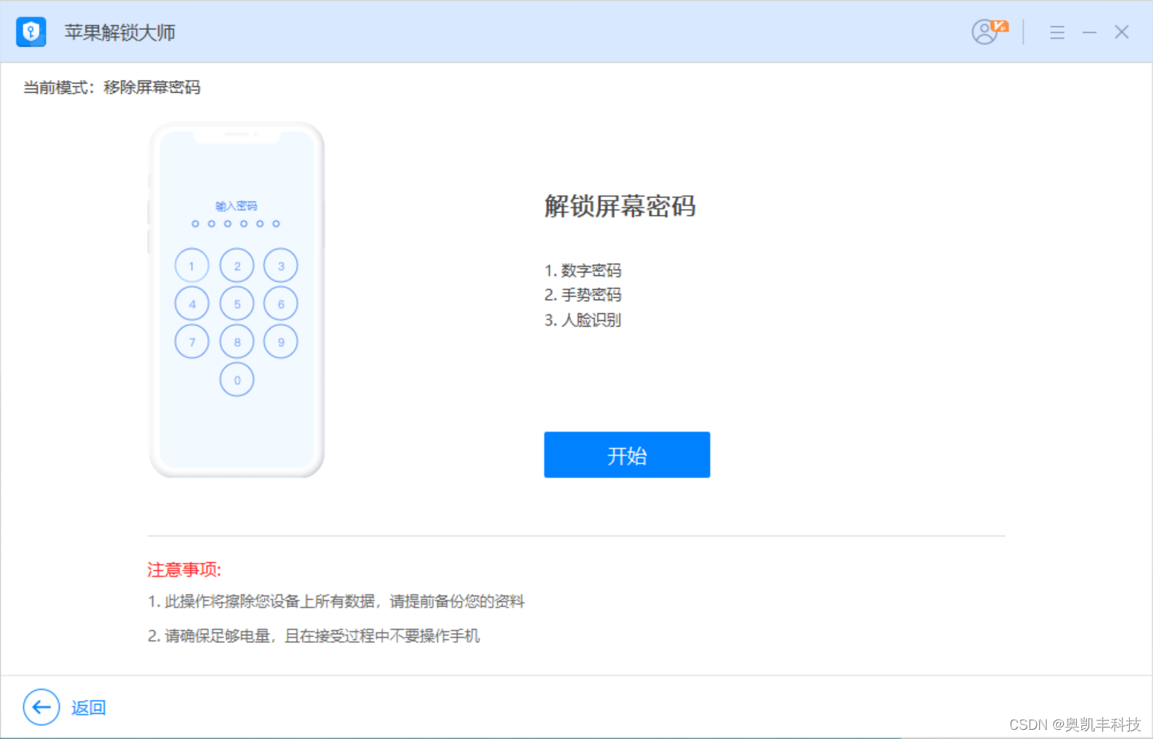
Task: Click the window minimize dash icon
Action: [x=1089, y=32]
